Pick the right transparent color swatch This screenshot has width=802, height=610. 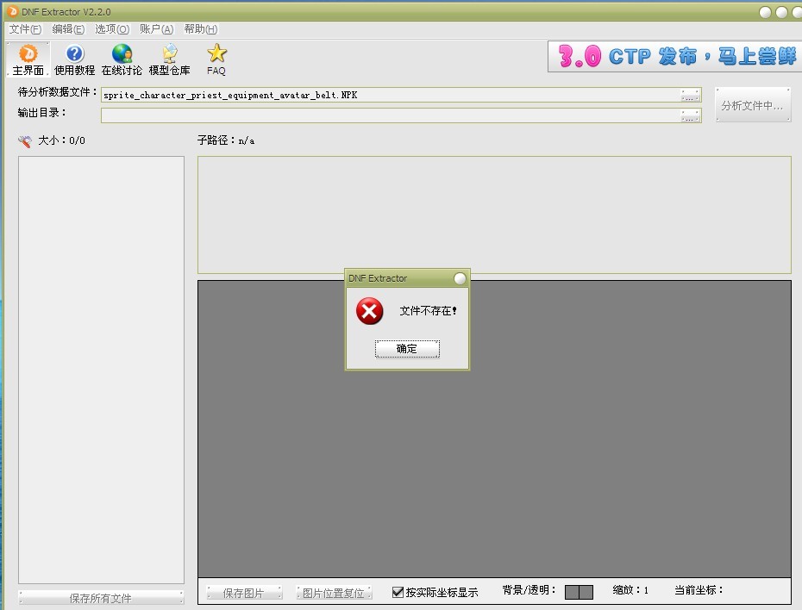pos(586,592)
